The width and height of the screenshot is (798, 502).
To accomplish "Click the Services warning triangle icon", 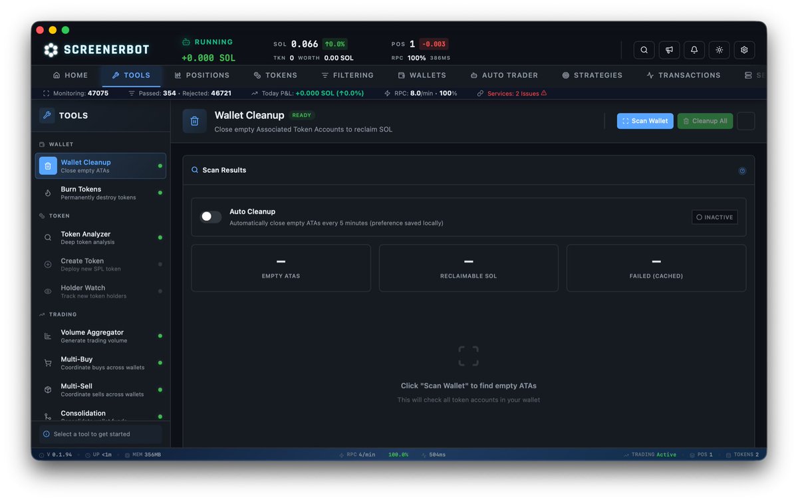I will (544, 93).
